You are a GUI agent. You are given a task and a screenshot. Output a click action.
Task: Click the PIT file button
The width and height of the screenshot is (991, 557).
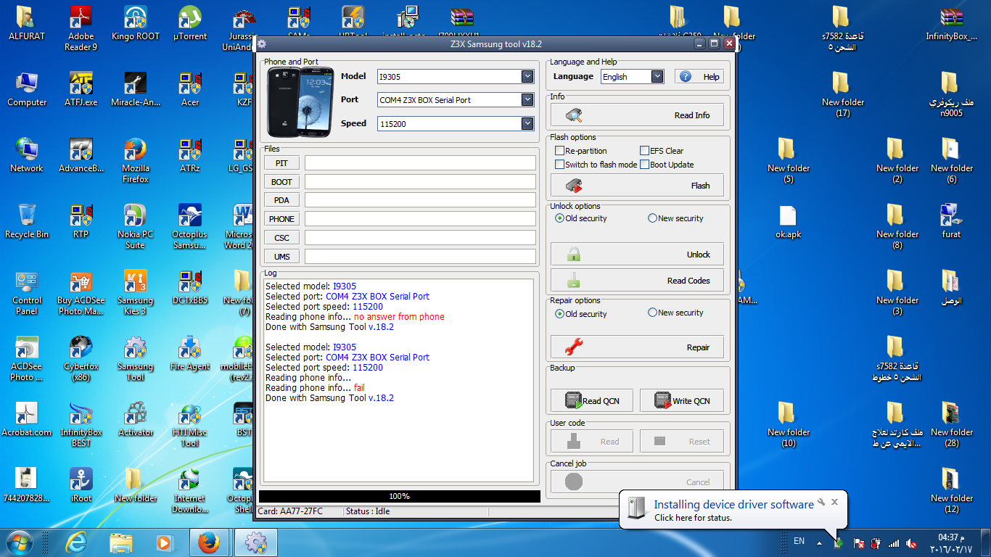tap(281, 163)
